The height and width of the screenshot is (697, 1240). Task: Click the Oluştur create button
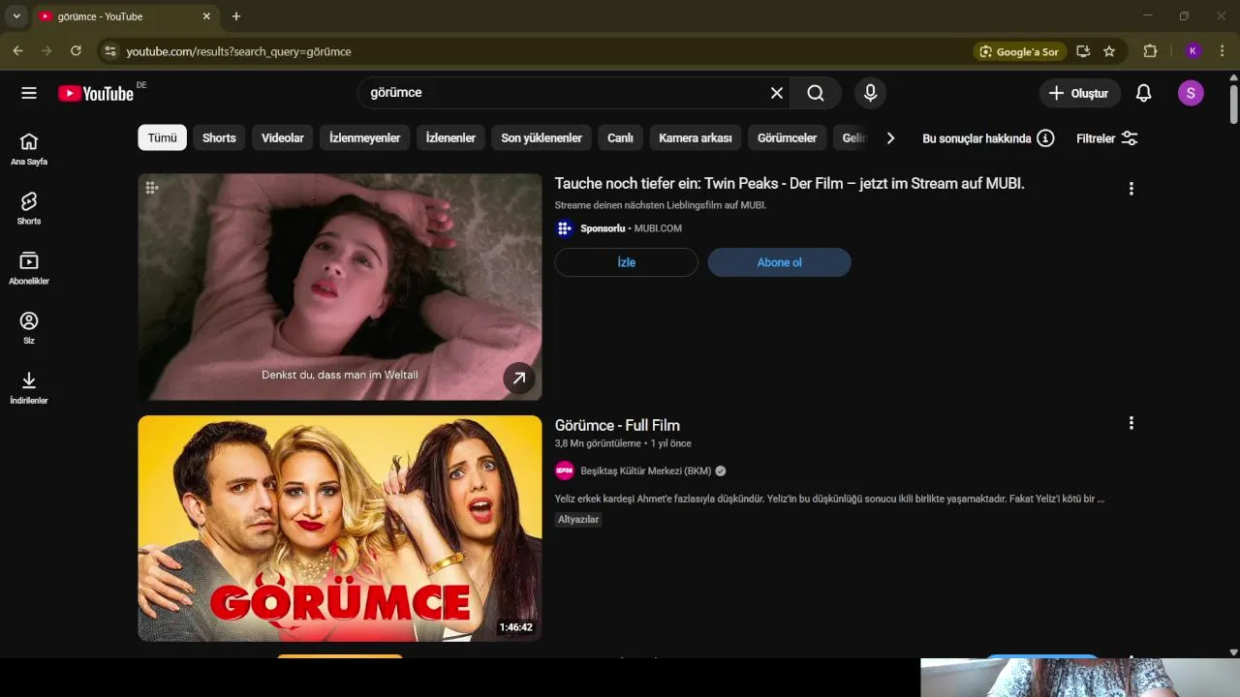click(1080, 93)
